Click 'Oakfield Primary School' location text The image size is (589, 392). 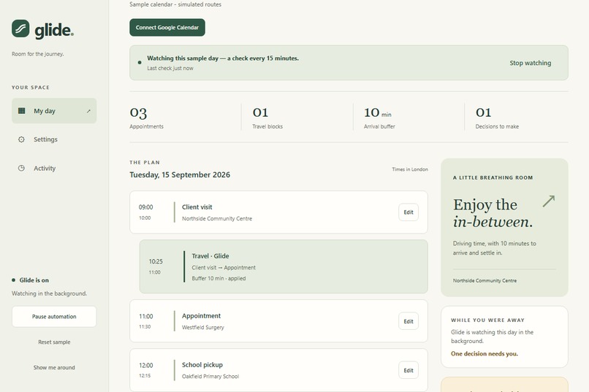[x=210, y=376]
